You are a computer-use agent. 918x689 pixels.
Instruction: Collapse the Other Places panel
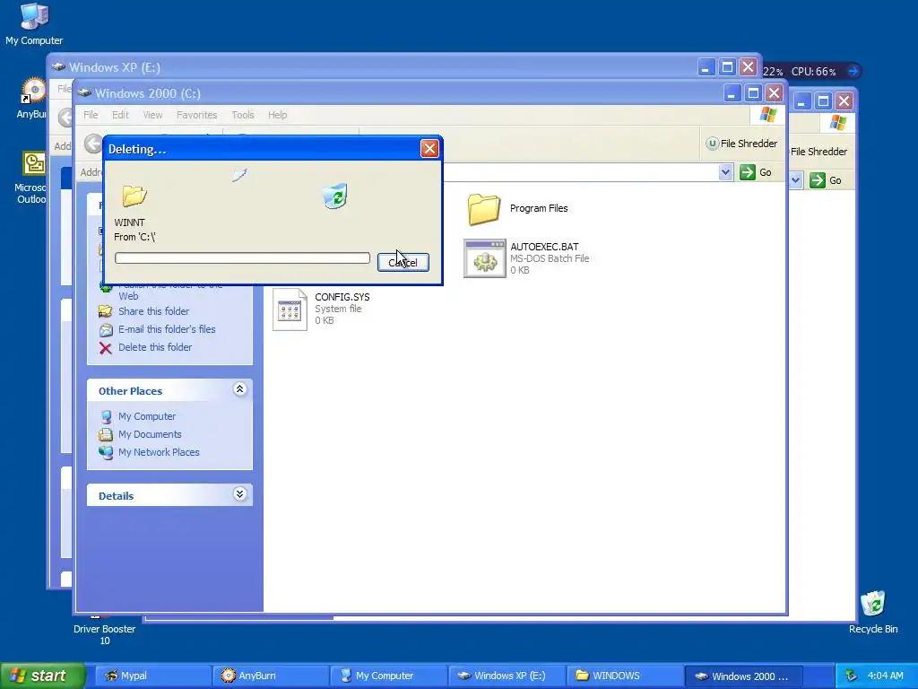pyautogui.click(x=239, y=389)
